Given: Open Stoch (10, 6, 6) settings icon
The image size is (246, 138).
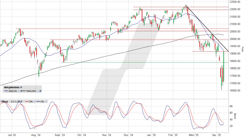Looking at the screenshot, I should click(21, 101).
